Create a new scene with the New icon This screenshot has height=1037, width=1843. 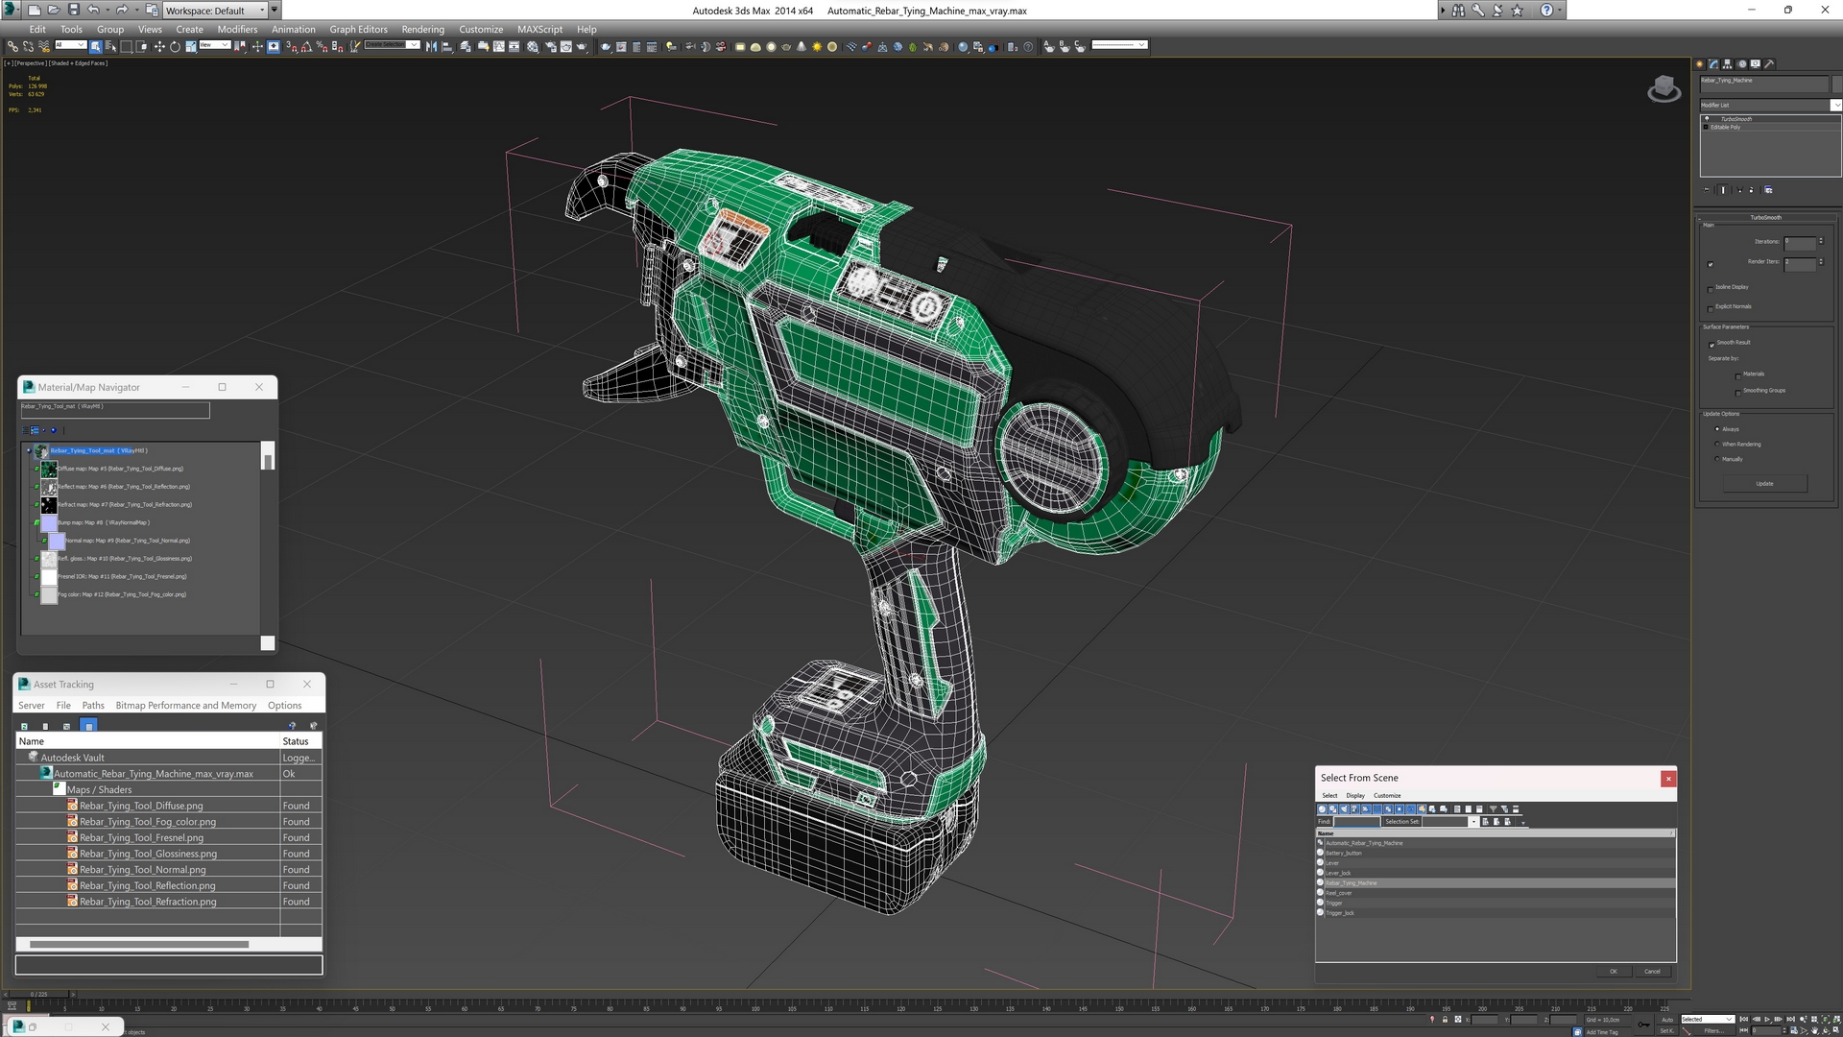point(34,10)
